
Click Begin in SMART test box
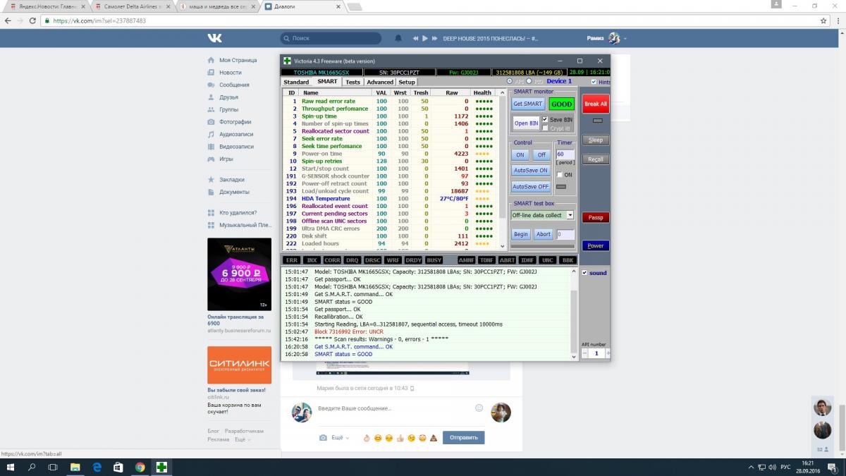pyautogui.click(x=521, y=234)
